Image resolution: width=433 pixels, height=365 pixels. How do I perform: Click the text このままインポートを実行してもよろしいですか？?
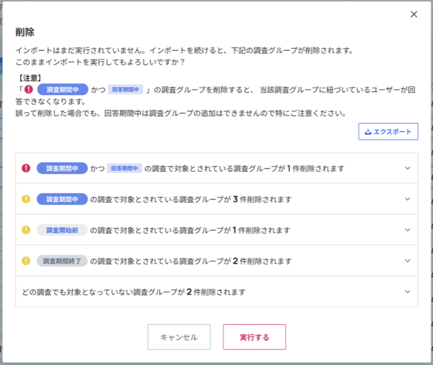pos(101,62)
